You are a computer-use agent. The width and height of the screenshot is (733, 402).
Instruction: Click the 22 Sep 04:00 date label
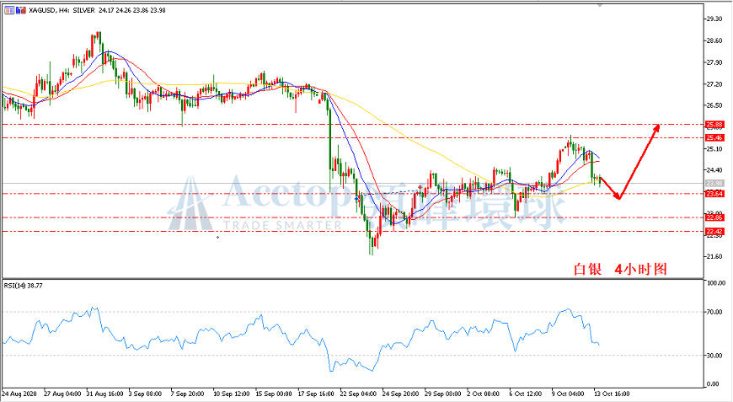click(x=359, y=394)
